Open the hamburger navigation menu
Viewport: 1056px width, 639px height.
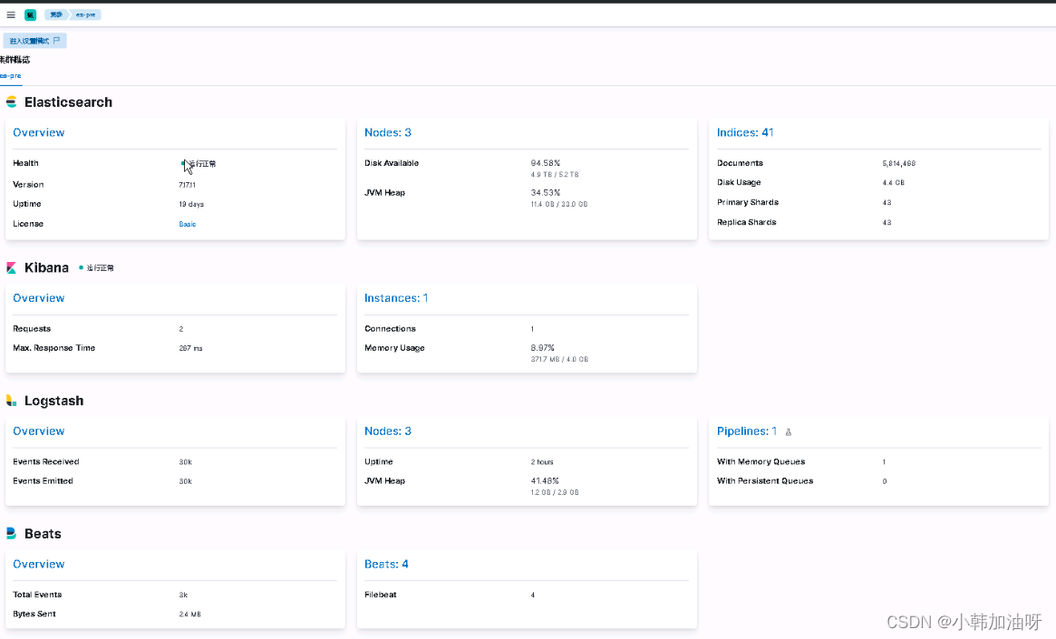(11, 15)
